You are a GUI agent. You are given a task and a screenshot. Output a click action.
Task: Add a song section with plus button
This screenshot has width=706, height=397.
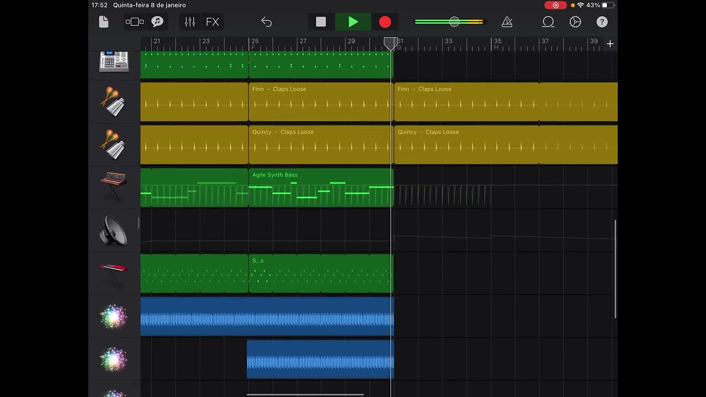coord(610,44)
